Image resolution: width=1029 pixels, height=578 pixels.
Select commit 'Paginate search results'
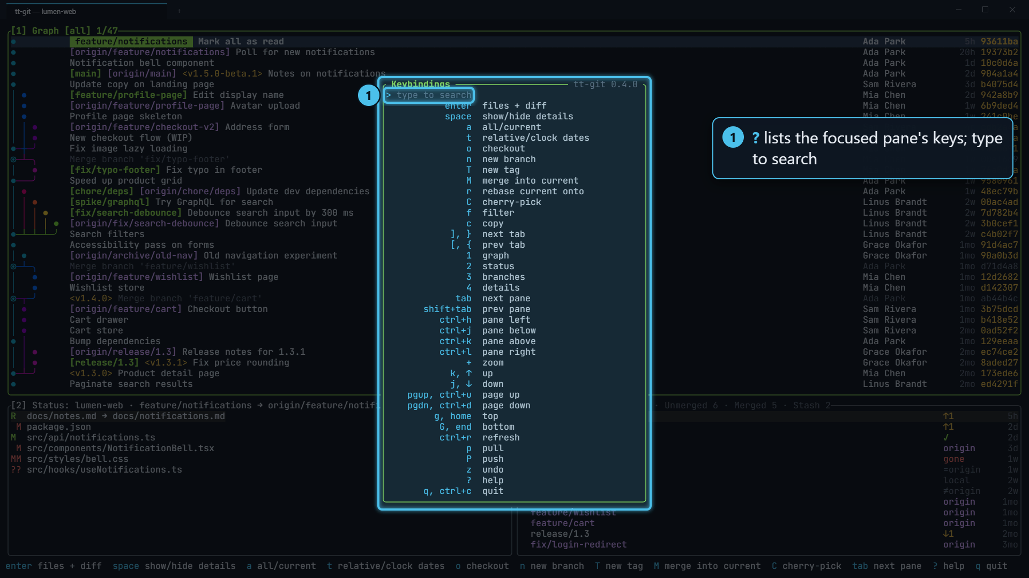coord(131,384)
